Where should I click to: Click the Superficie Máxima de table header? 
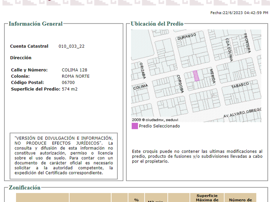[x=207, y=198]
